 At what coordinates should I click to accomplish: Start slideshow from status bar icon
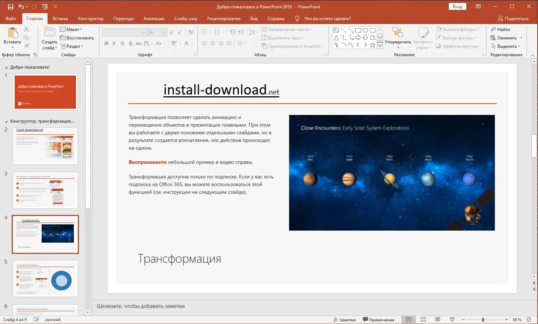452,320
